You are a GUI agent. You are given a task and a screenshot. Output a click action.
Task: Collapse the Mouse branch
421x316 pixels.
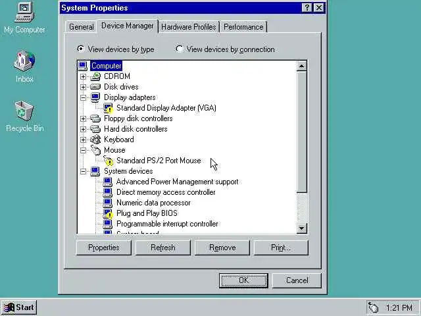[x=84, y=150]
